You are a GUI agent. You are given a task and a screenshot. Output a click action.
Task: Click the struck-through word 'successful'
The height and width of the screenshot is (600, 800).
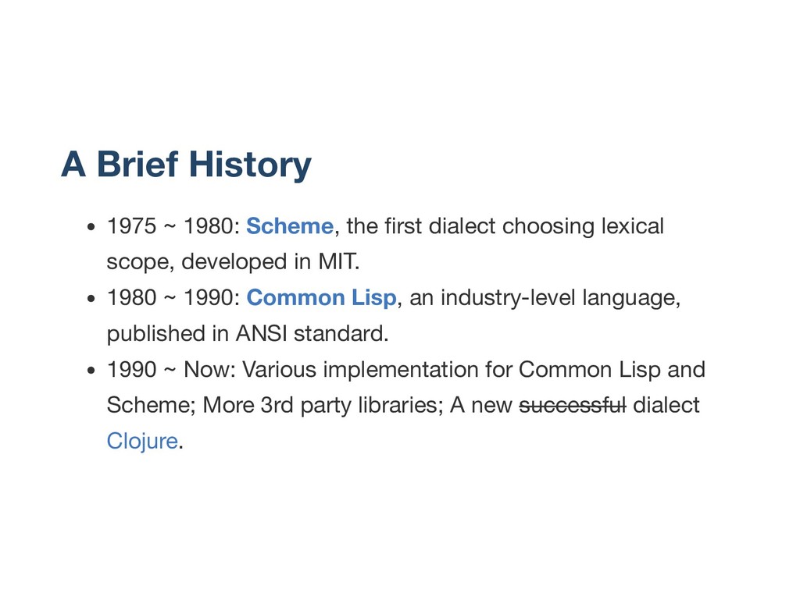click(x=573, y=406)
